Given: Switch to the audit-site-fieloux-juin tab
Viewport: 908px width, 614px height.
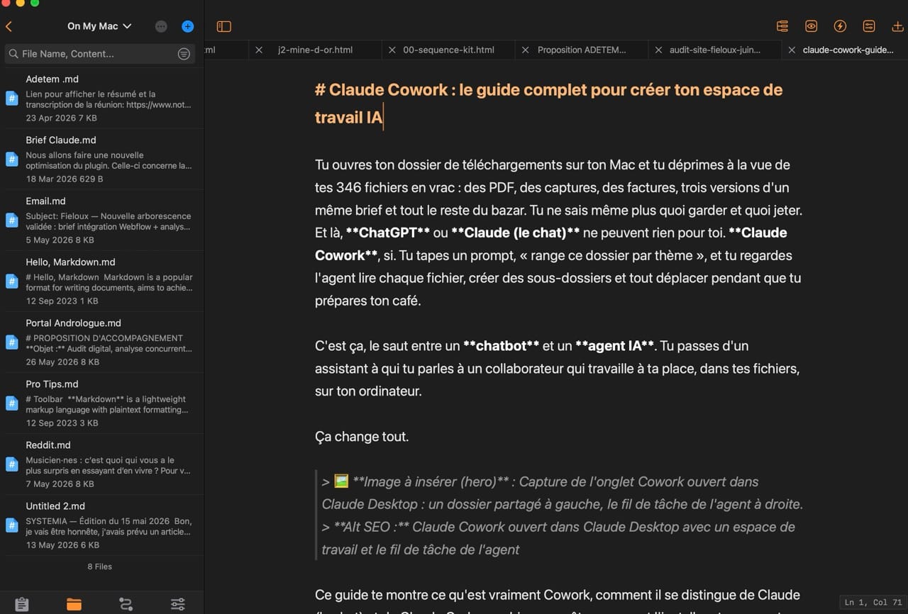Looking at the screenshot, I should (x=714, y=50).
